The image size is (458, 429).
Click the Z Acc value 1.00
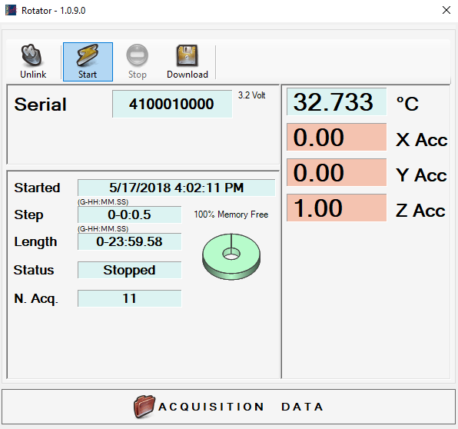click(x=337, y=208)
